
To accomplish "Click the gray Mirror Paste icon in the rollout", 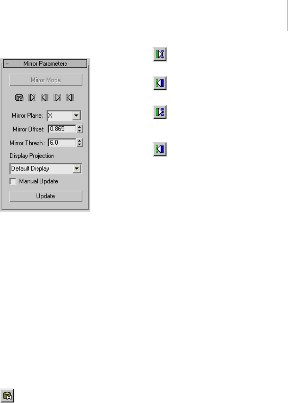I will tap(19, 97).
